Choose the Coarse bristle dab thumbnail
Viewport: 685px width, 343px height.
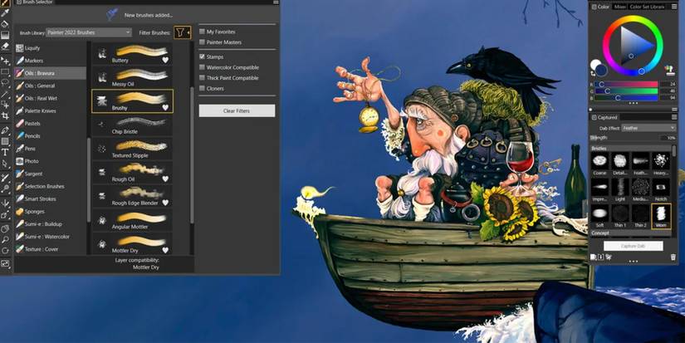click(599, 161)
